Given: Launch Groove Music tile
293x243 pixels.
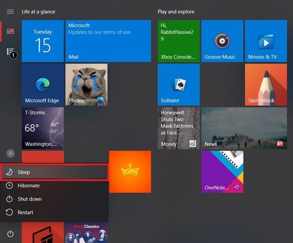Looking at the screenshot, I should (222, 41).
